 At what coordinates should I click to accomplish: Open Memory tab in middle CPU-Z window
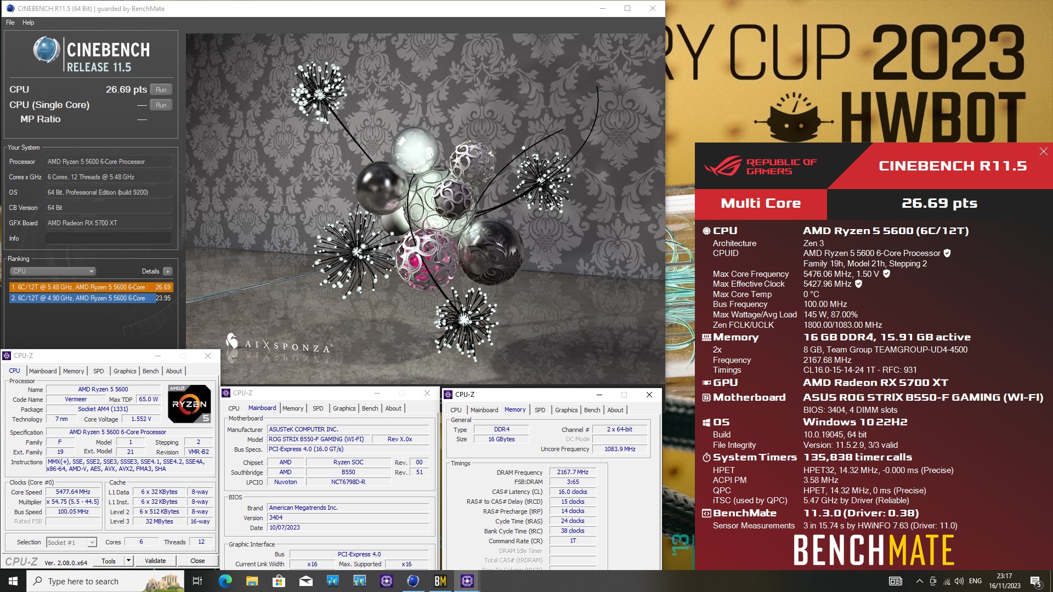(x=293, y=408)
